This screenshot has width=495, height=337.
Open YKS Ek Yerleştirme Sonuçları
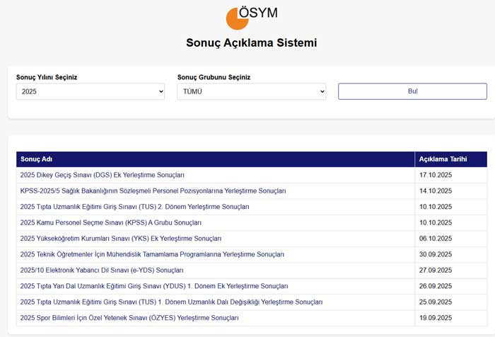point(120,239)
